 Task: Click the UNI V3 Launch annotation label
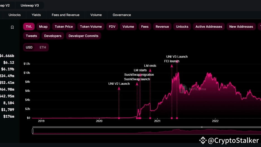point(177,57)
